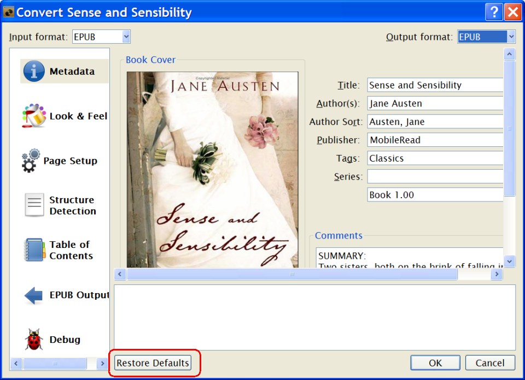Click the metadata panel scroll left arrow
This screenshot has width=525, height=380.
pyautogui.click(x=120, y=275)
